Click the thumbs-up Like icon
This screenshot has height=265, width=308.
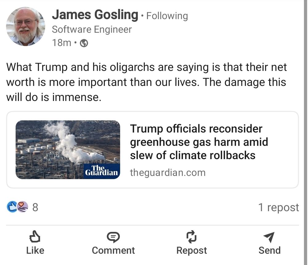35,237
